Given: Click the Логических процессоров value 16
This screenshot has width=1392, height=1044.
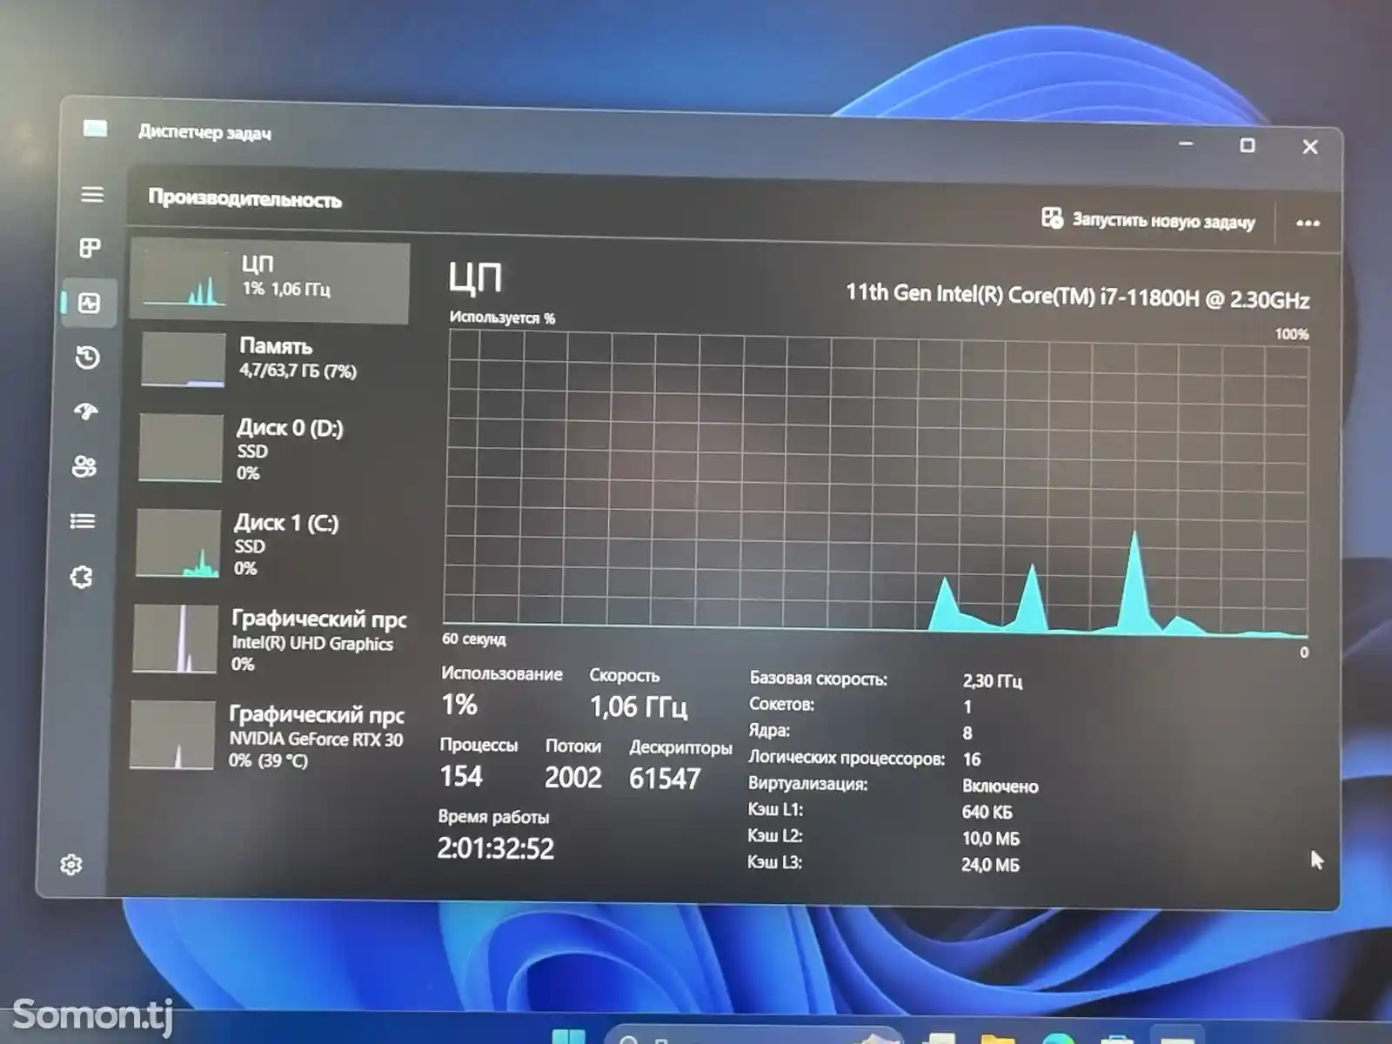Looking at the screenshot, I should pos(971,760).
